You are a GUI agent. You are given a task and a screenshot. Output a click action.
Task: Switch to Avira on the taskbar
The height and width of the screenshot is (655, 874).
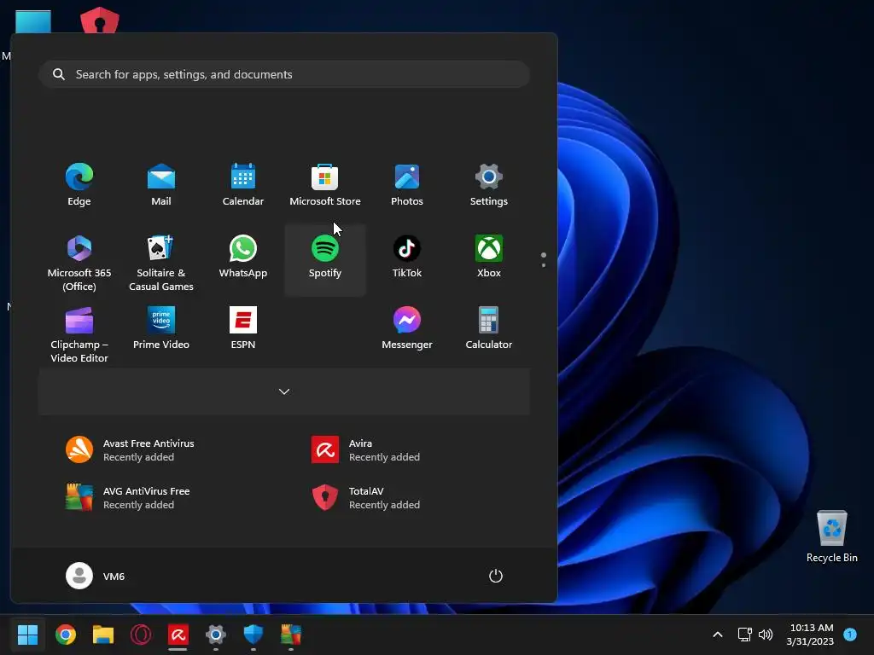pos(178,635)
